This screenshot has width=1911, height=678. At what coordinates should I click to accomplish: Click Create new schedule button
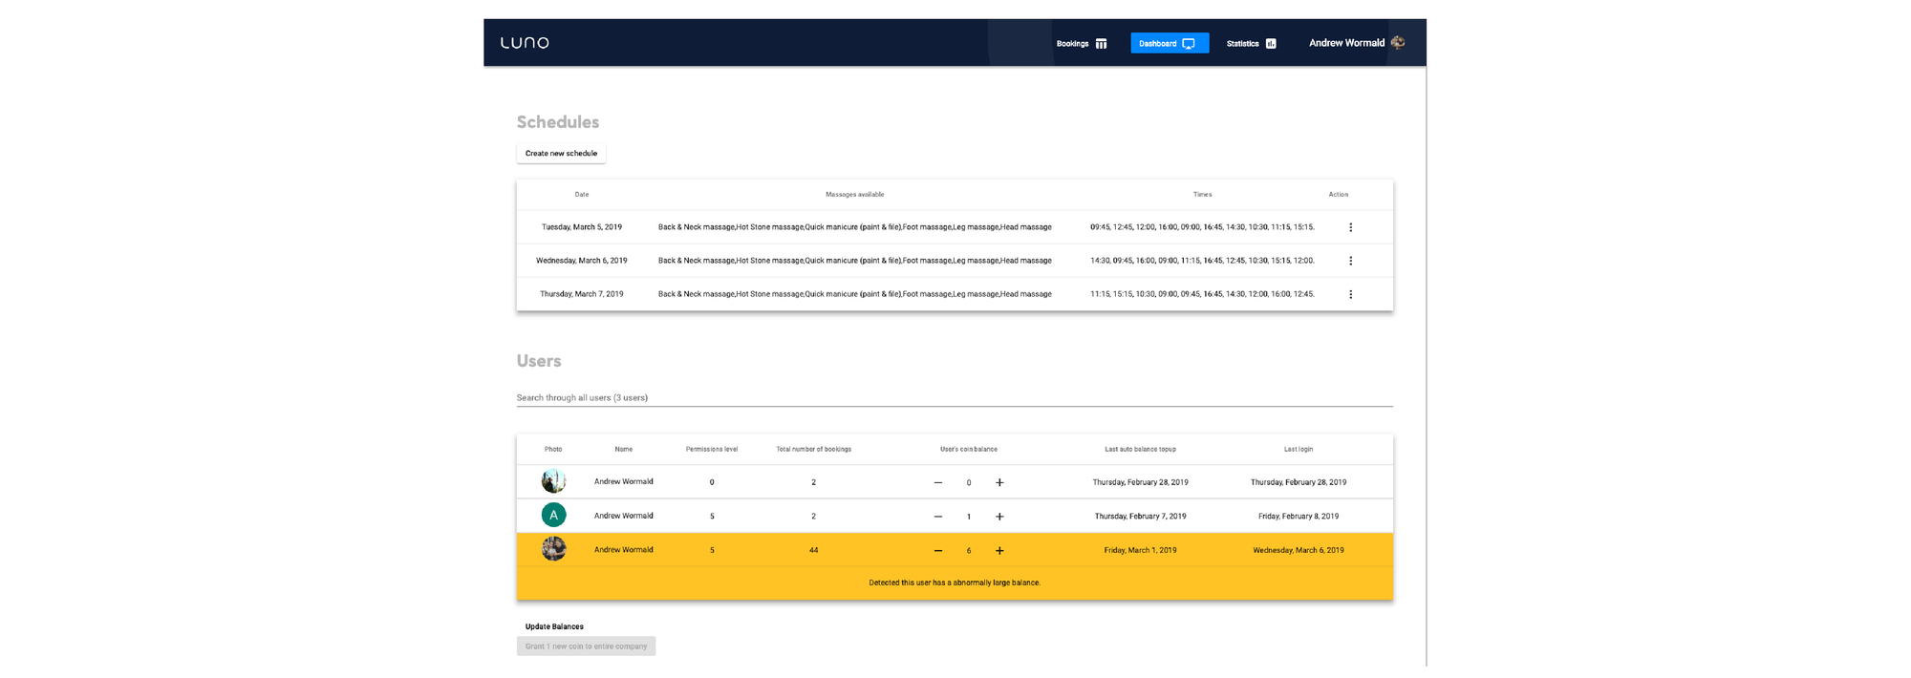[x=561, y=153]
